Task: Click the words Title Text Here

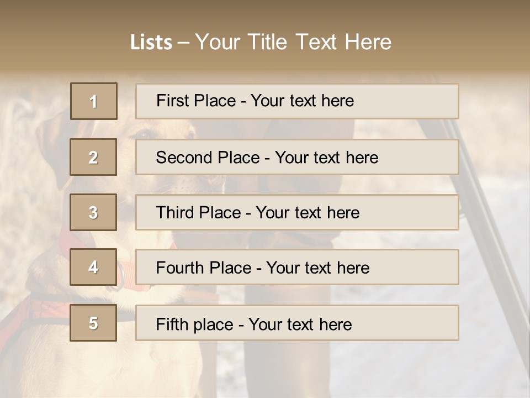Action: [x=320, y=42]
